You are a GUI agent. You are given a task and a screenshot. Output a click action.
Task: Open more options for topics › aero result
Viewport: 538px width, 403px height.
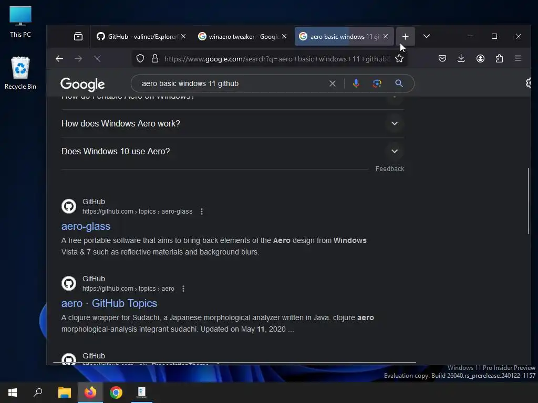point(183,289)
